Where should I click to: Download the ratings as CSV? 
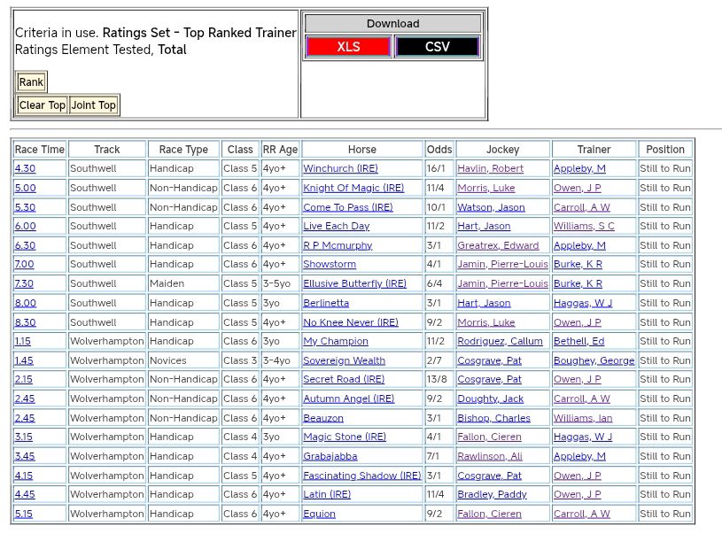coord(437,47)
